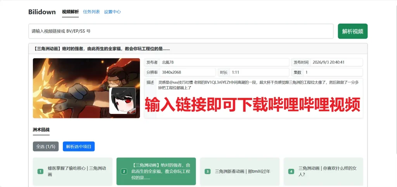Select card 4 你喜欢什么样的女人

click(x=323, y=172)
